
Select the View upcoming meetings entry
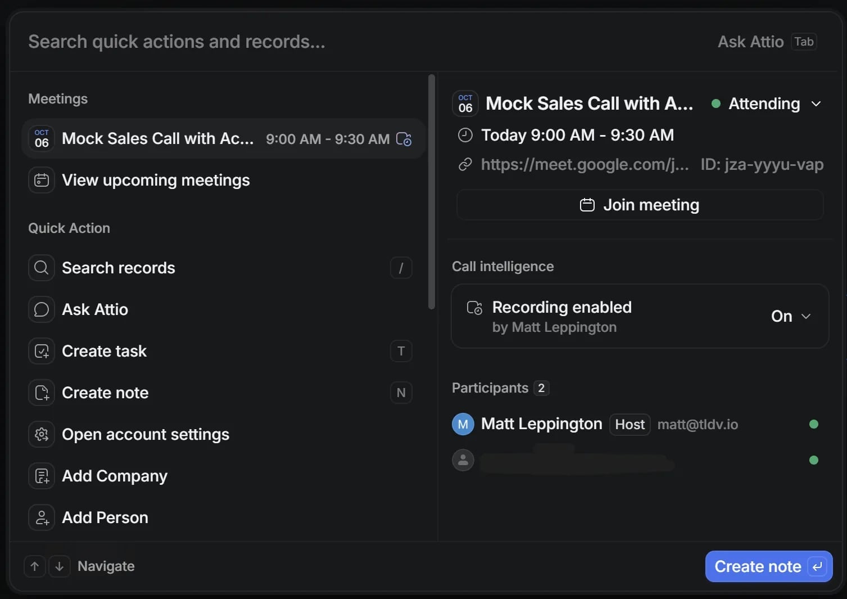click(223, 180)
